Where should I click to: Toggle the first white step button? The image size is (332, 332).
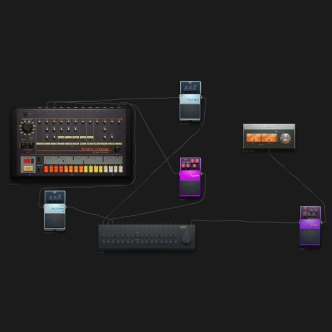pos(106,169)
